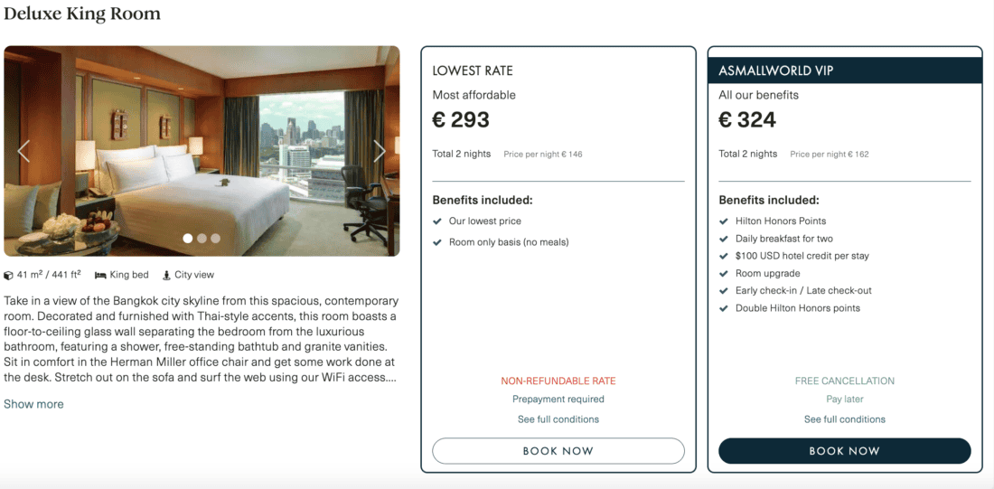Select the third carousel dot indicator
The width and height of the screenshot is (994, 489).
(215, 239)
